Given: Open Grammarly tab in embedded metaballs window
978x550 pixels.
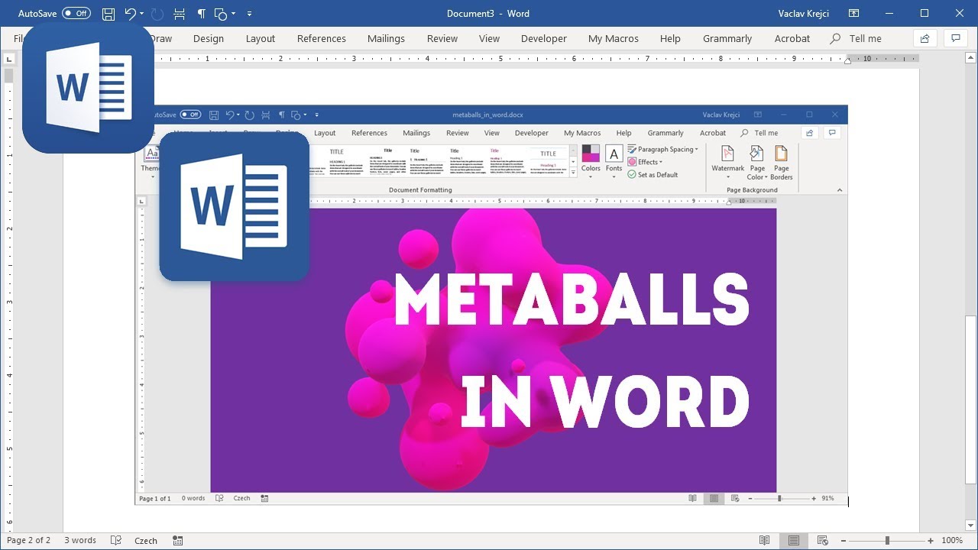Looking at the screenshot, I should point(665,133).
